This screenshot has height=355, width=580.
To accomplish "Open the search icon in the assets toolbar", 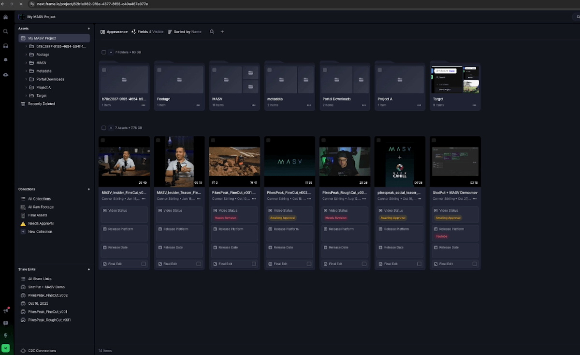I will point(212,31).
